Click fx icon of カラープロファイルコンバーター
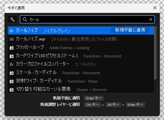The width and height of the screenshot is (164, 120). click(12, 65)
